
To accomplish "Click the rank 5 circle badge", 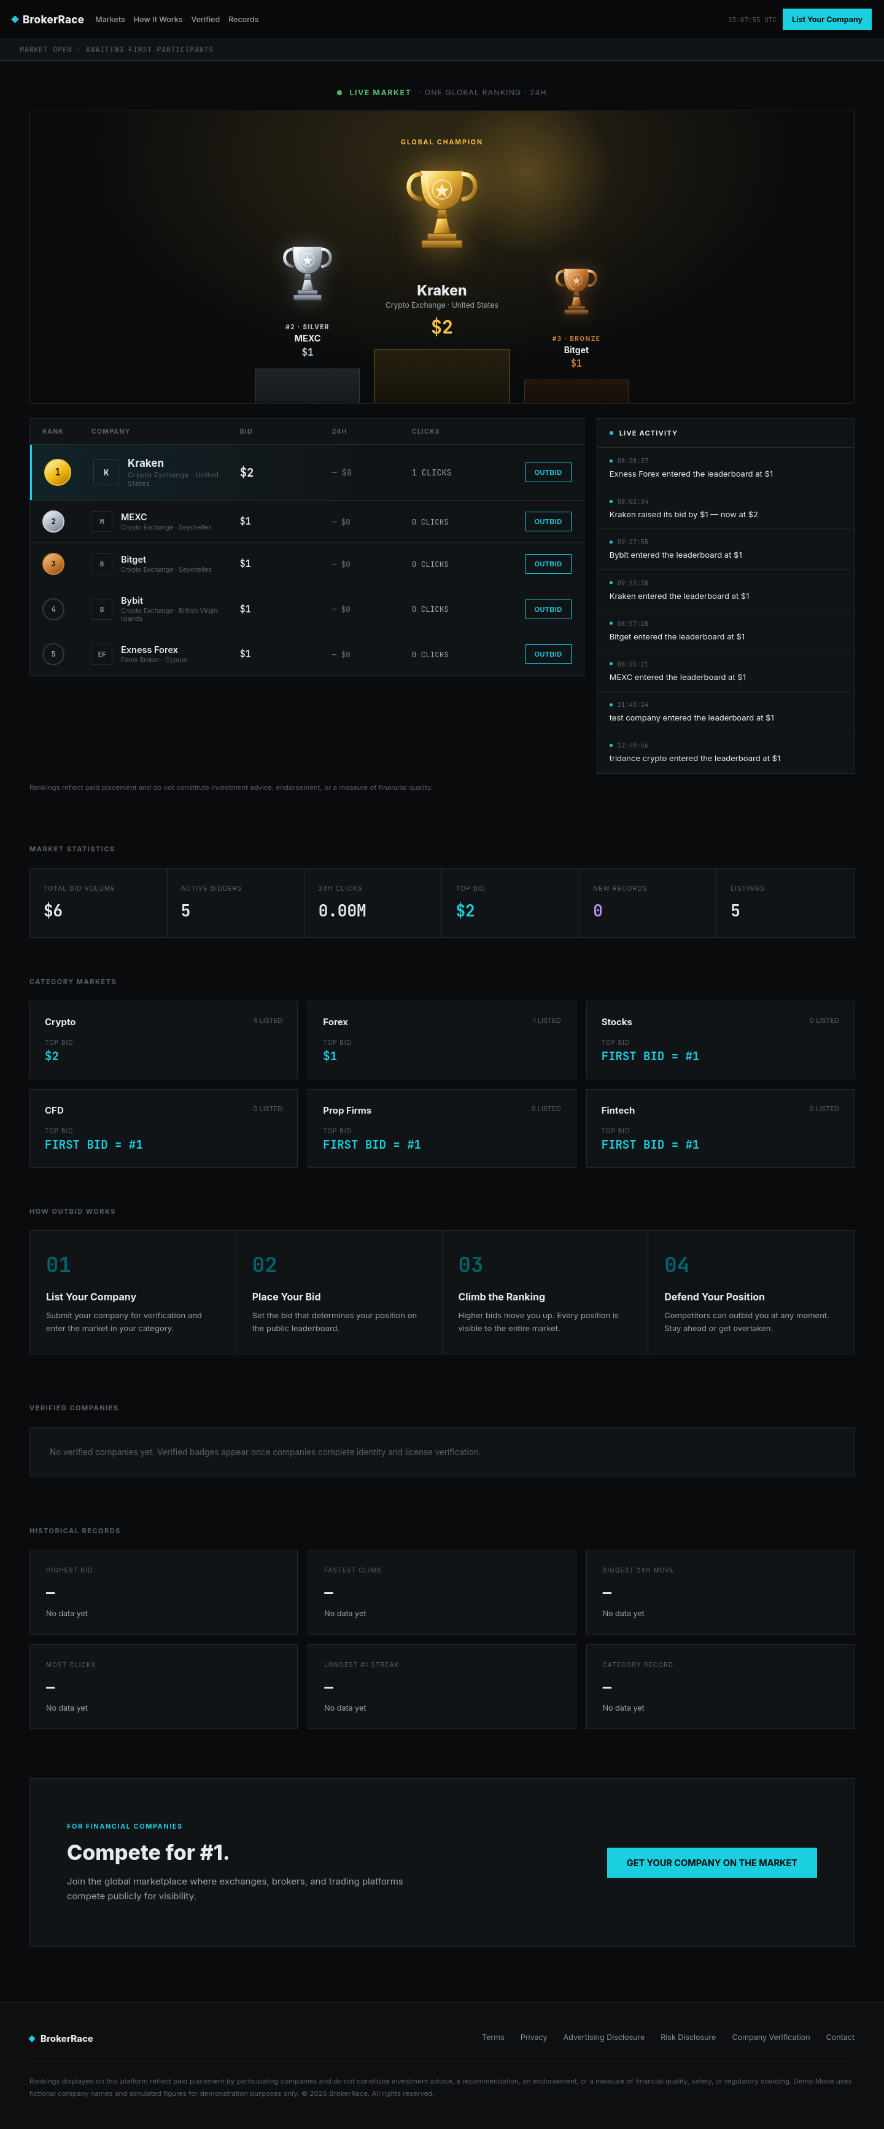I will point(53,654).
